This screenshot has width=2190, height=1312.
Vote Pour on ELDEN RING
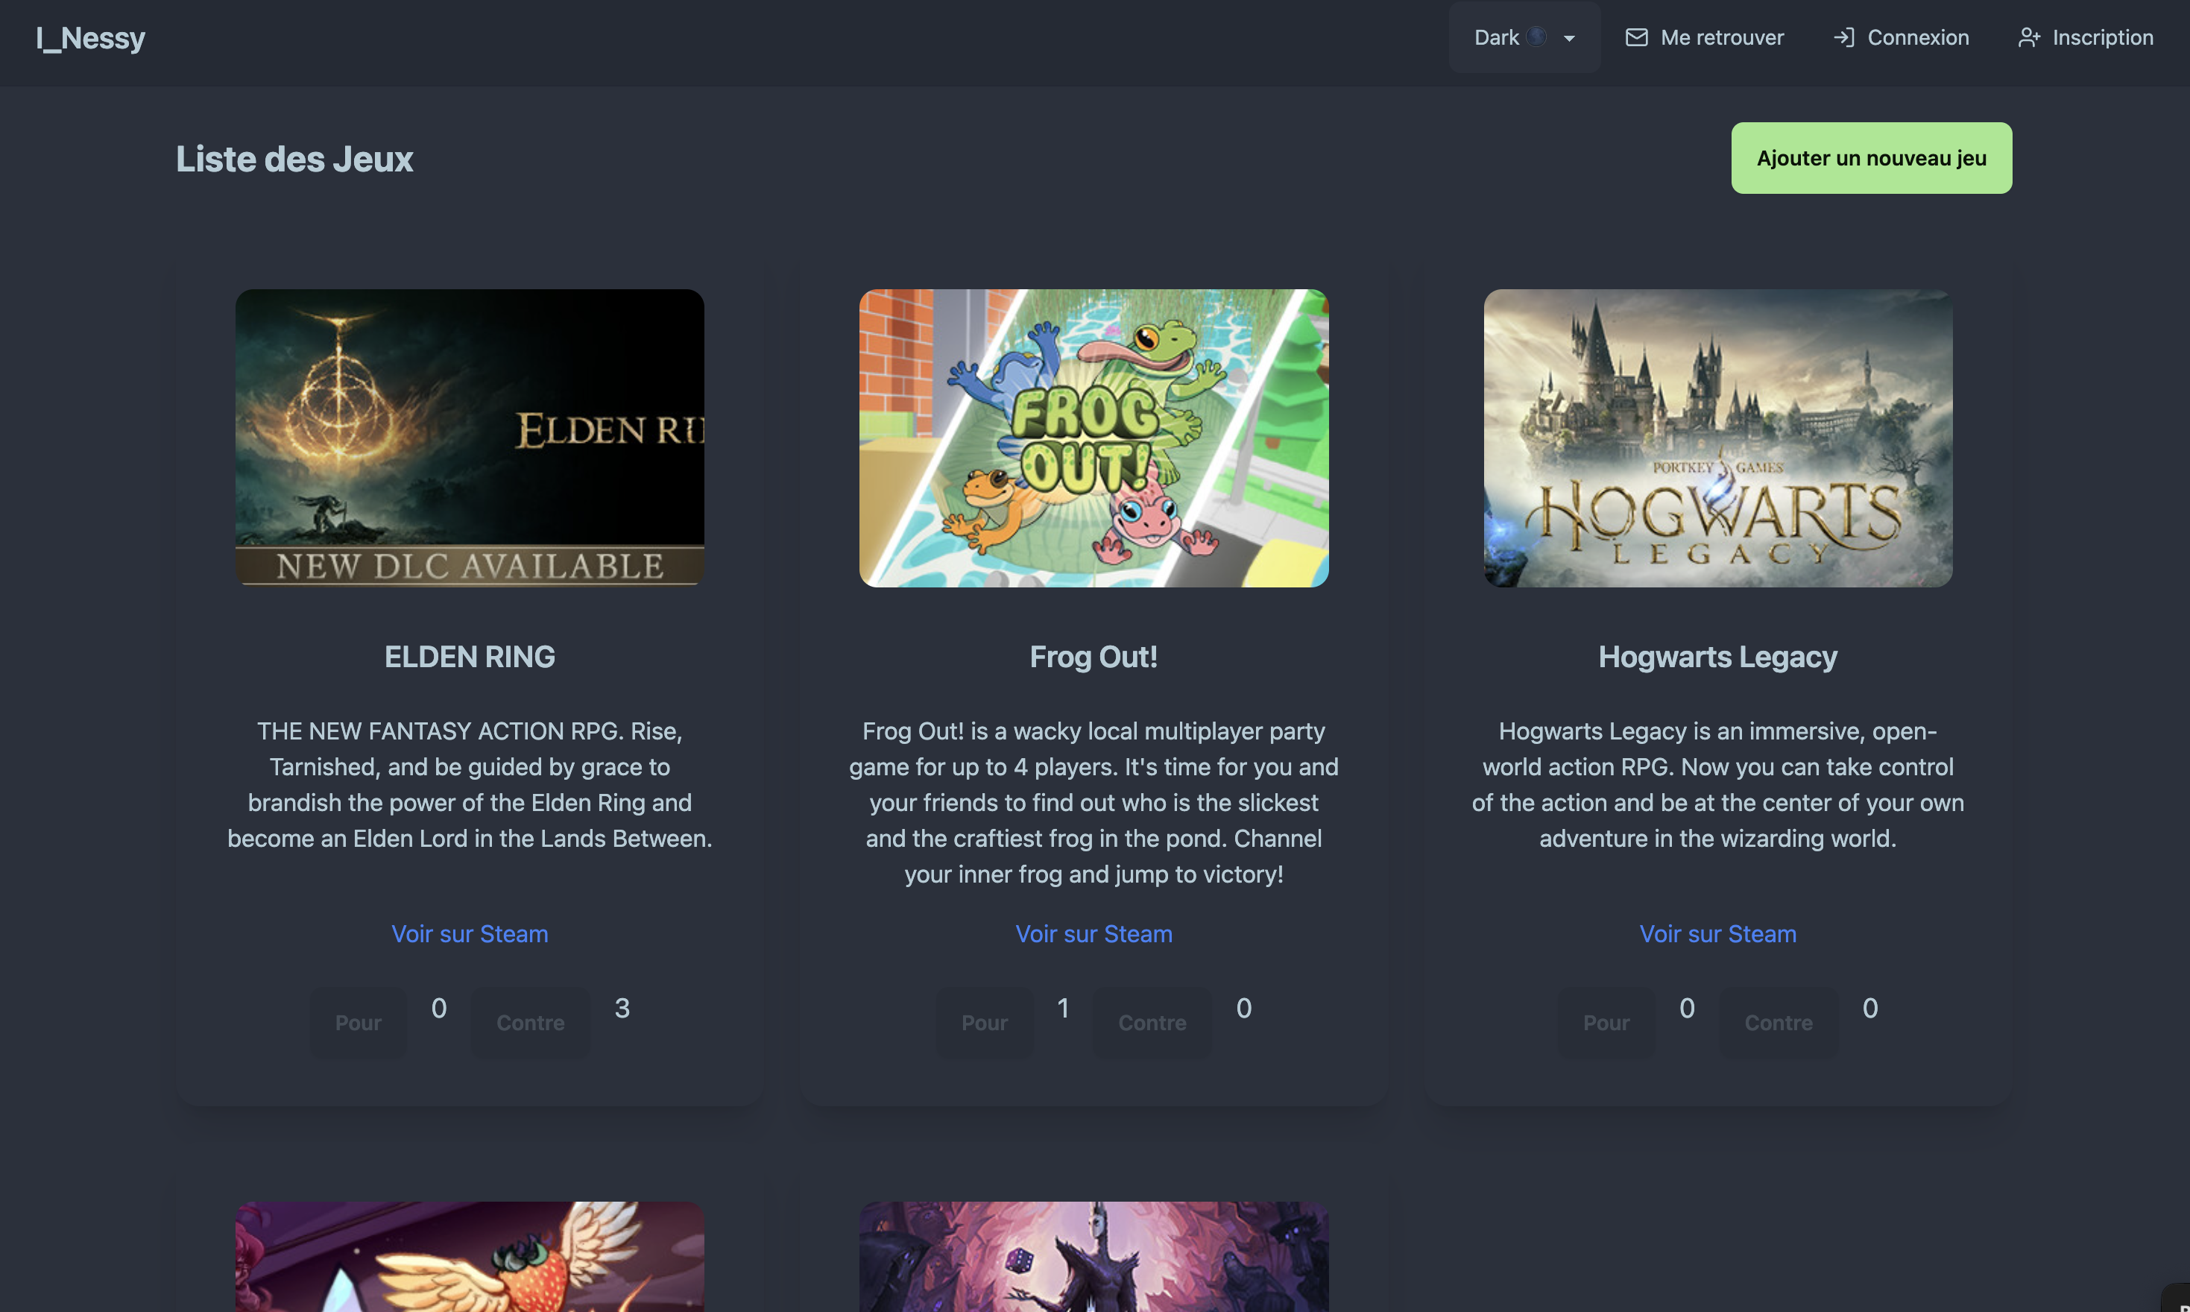point(358,1022)
